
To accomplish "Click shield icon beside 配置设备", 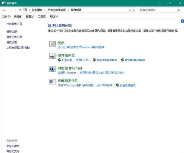I will 59,60.
